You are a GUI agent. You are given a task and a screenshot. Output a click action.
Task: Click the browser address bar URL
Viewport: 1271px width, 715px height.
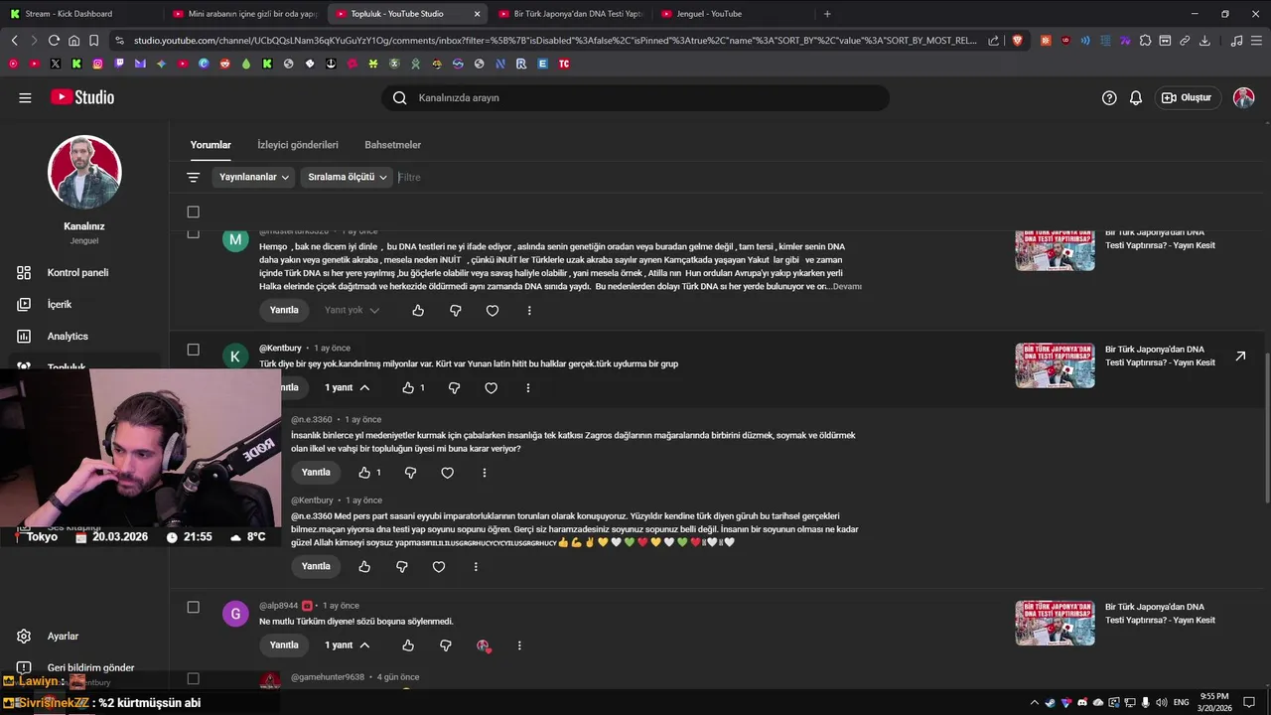pos(555,41)
